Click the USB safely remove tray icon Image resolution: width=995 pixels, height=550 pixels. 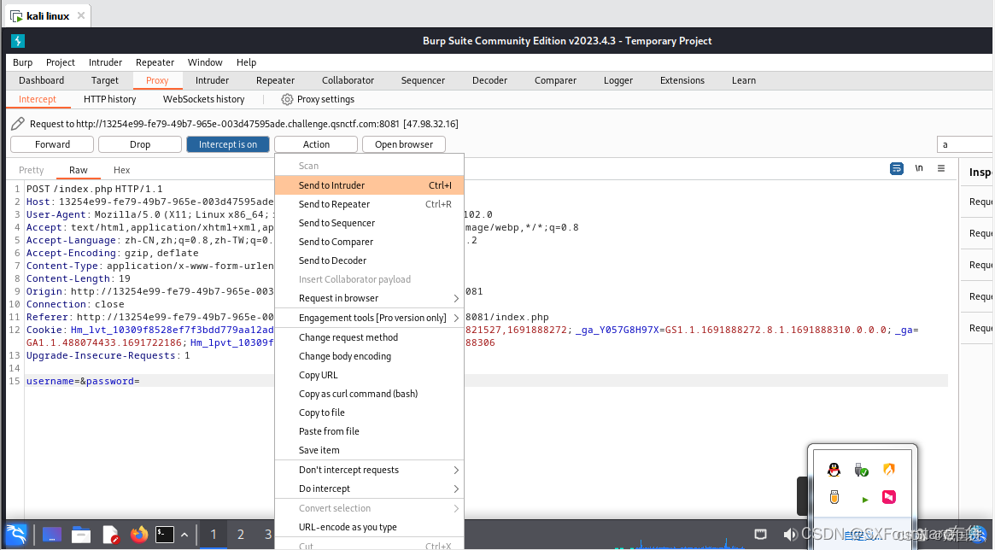pos(861,470)
